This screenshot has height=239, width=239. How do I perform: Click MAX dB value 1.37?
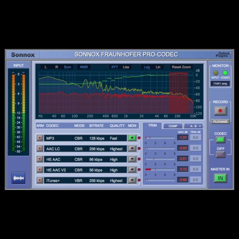[x=183, y=137]
